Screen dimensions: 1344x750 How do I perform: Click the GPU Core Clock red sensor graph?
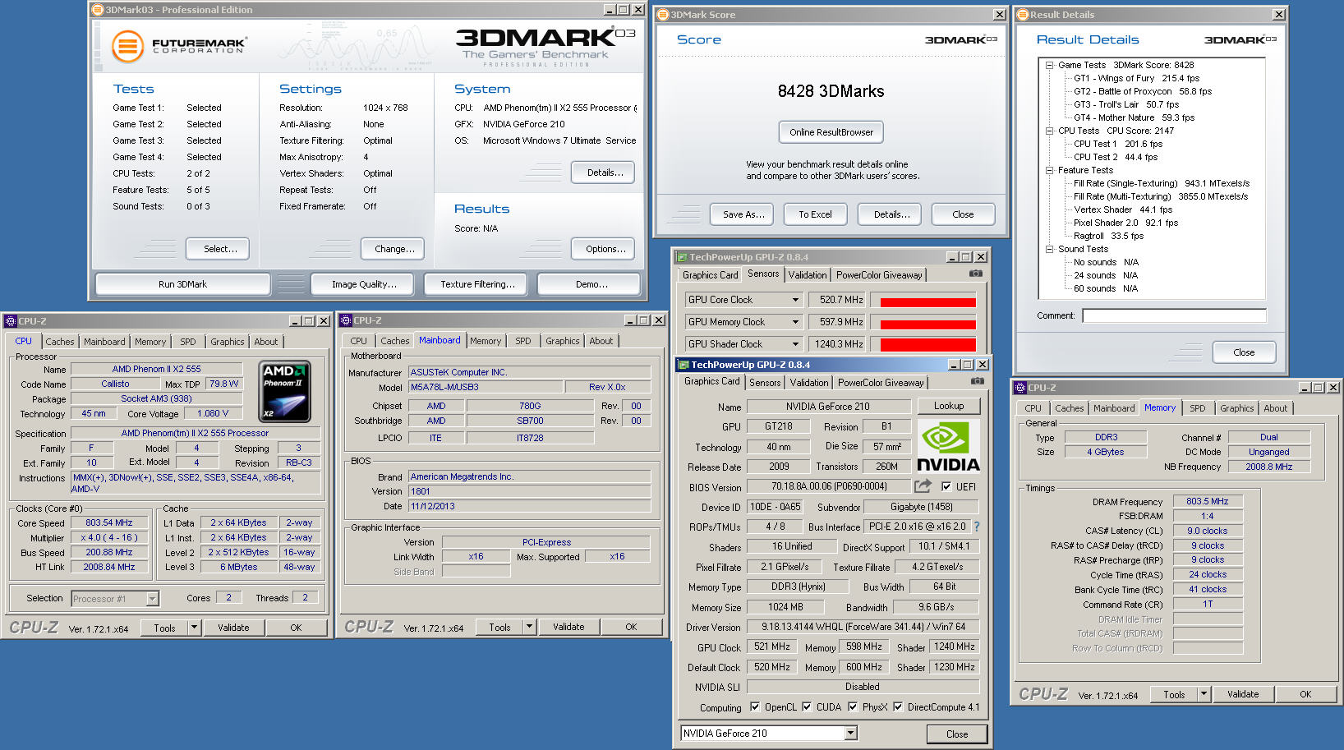927,302
